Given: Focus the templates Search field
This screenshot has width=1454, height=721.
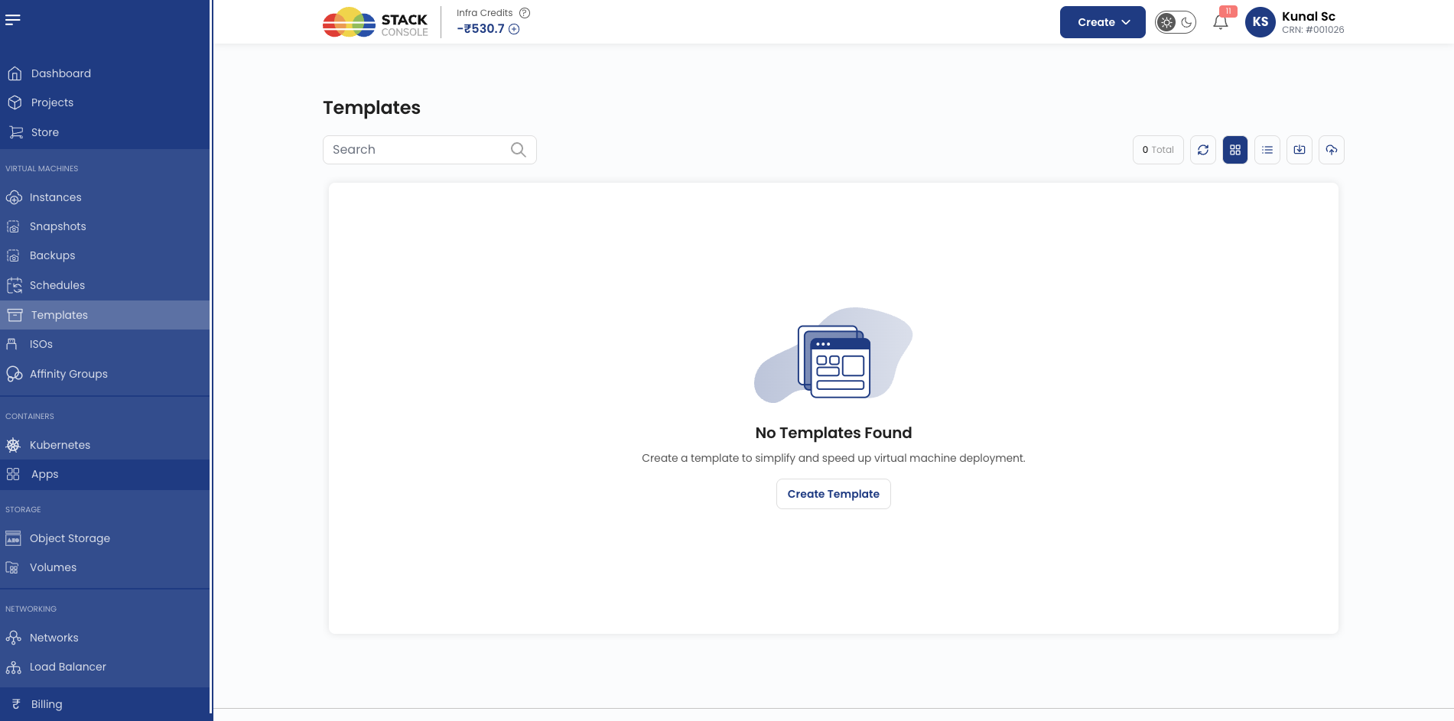Looking at the screenshot, I should [430, 150].
